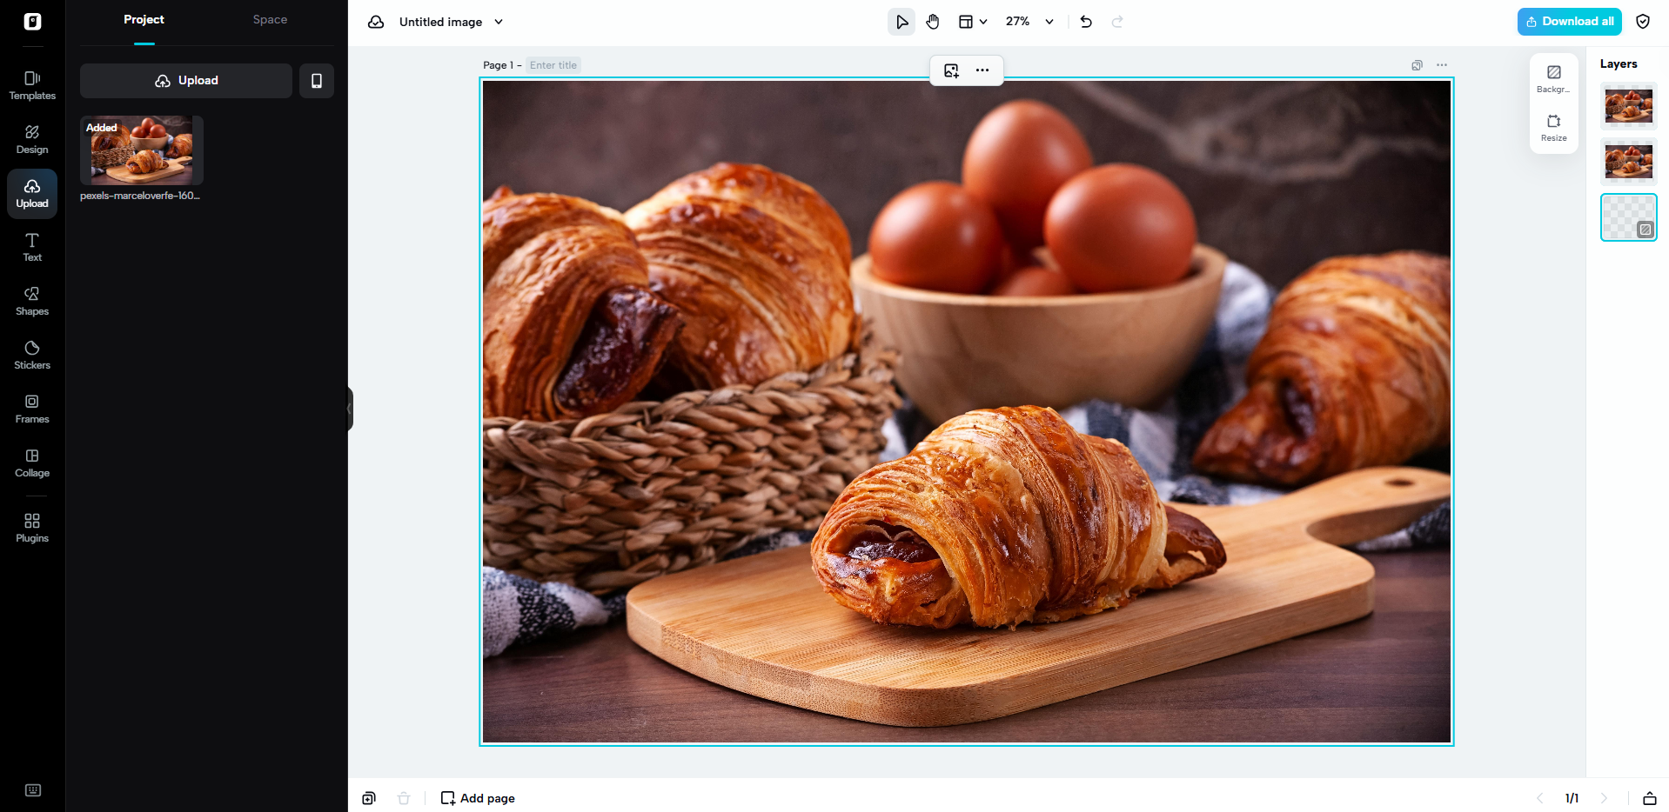
Task: Click the duplicate icon beside the trash
Action: [369, 798]
